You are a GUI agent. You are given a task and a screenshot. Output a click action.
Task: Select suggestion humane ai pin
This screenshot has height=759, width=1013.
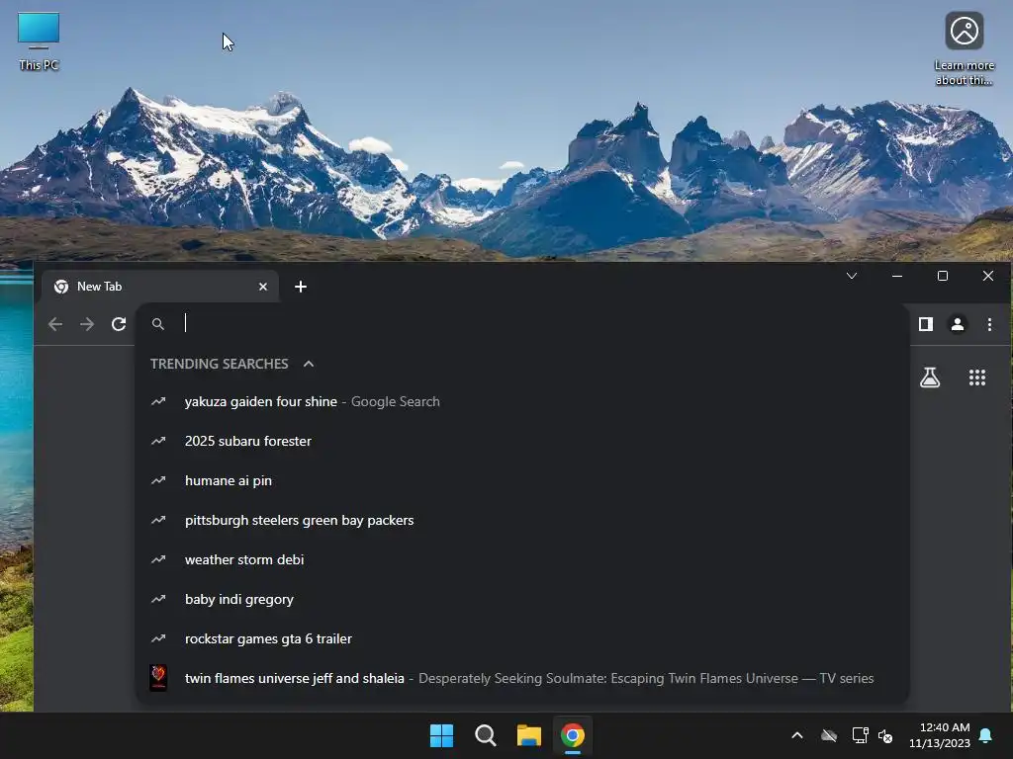[522, 481]
